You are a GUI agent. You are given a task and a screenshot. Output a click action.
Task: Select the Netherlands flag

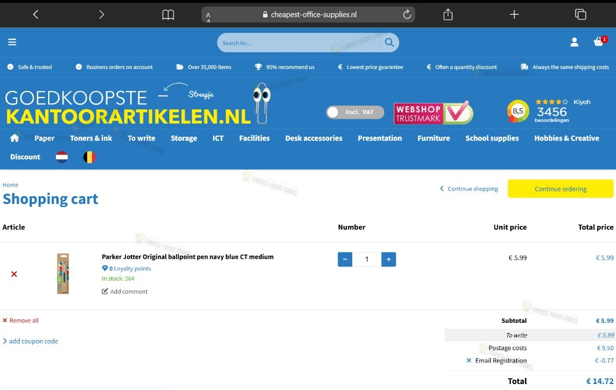point(62,158)
